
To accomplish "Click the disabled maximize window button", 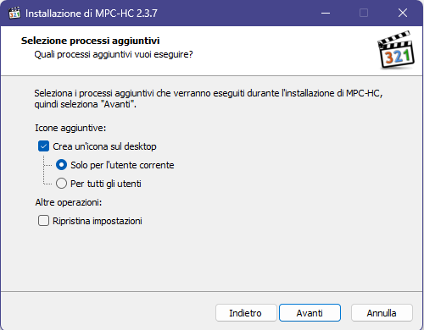I will (x=364, y=13).
